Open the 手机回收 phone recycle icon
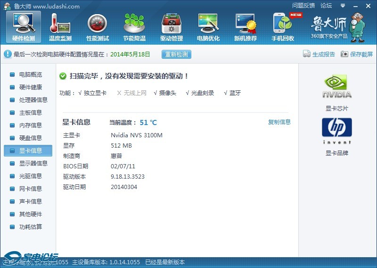The height and width of the screenshot is (268, 377). (283, 26)
